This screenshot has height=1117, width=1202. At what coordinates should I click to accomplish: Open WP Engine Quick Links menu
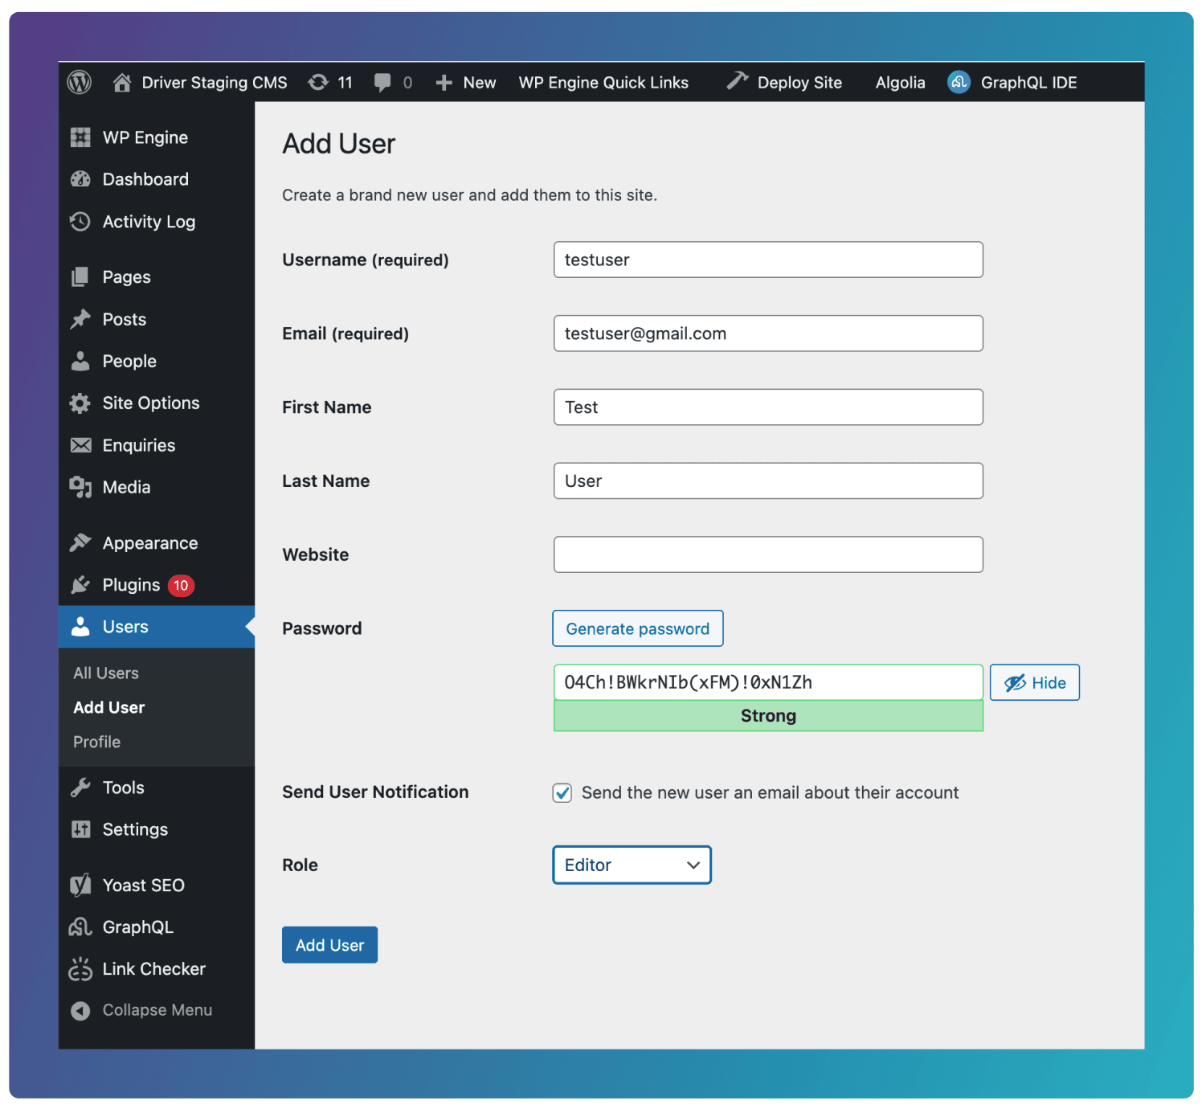point(603,83)
